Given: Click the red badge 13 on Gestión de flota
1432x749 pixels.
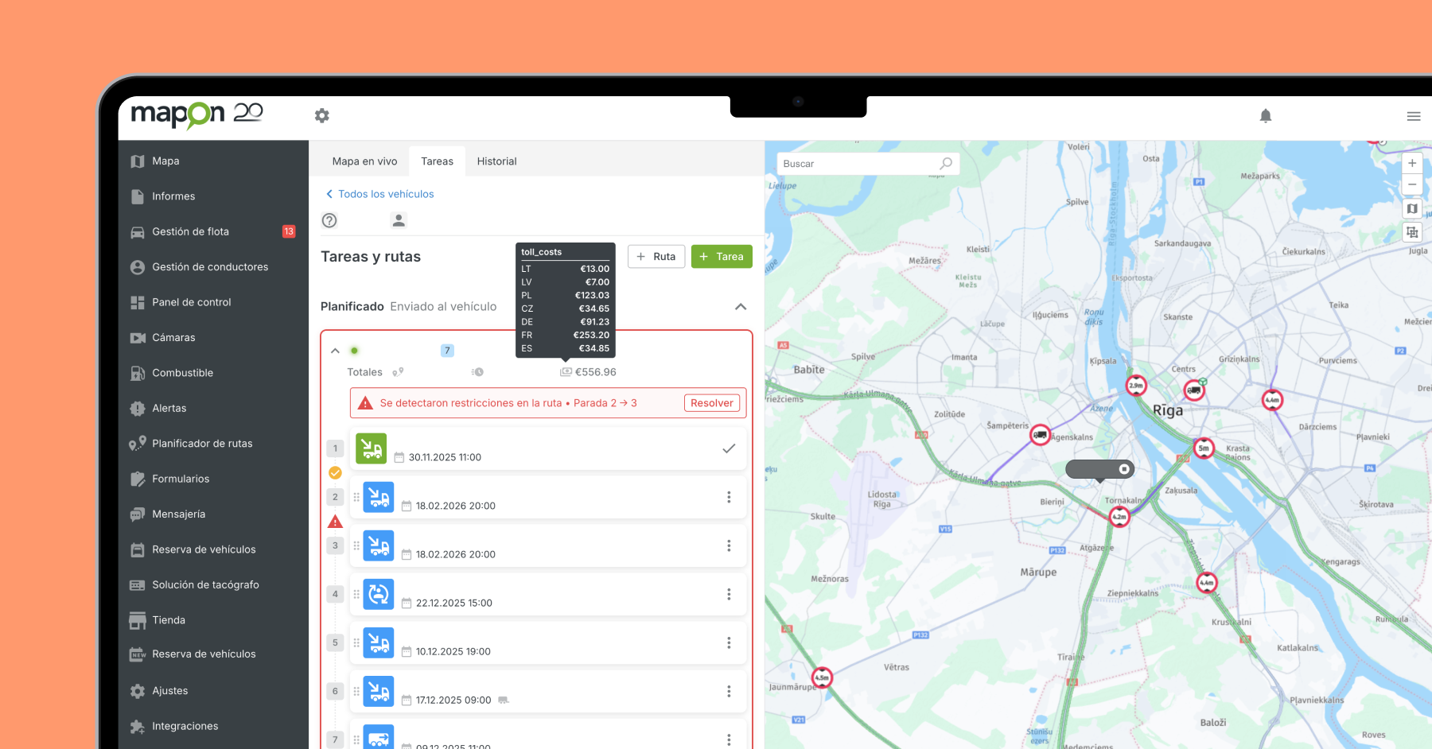Looking at the screenshot, I should point(289,231).
